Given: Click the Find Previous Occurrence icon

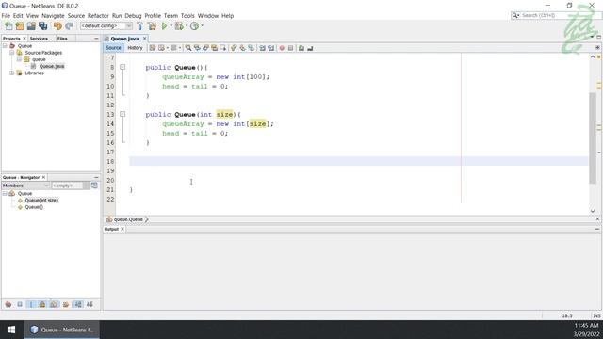Looking at the screenshot, I should tap(197, 48).
